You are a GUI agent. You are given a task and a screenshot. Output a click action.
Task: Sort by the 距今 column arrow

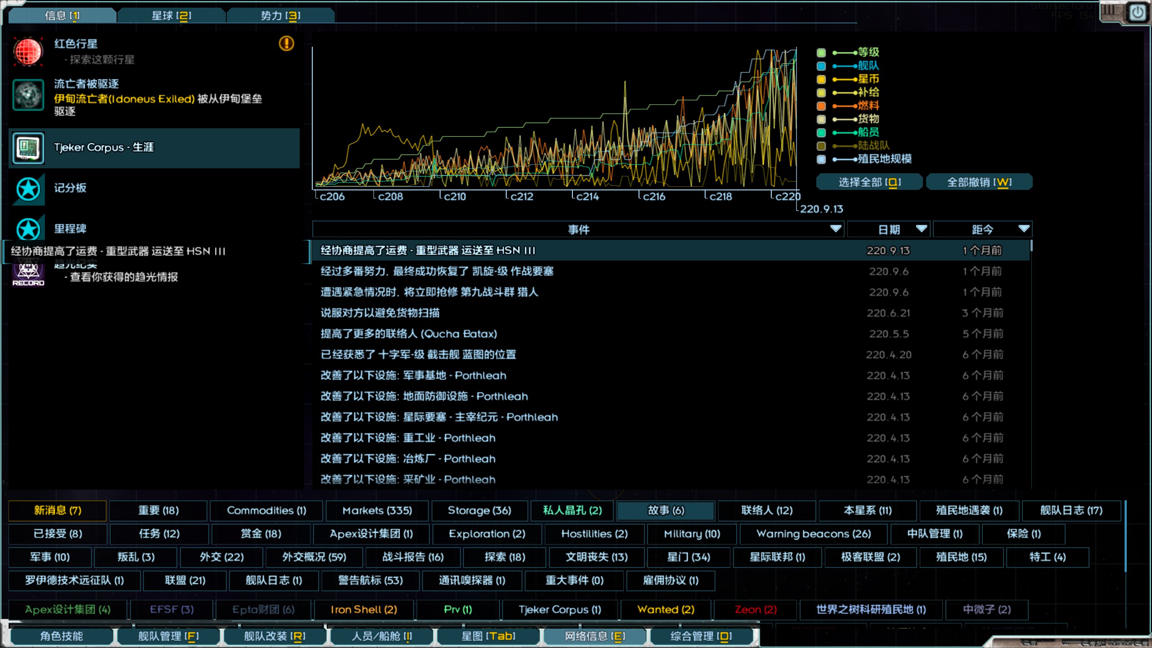pyautogui.click(x=1024, y=229)
